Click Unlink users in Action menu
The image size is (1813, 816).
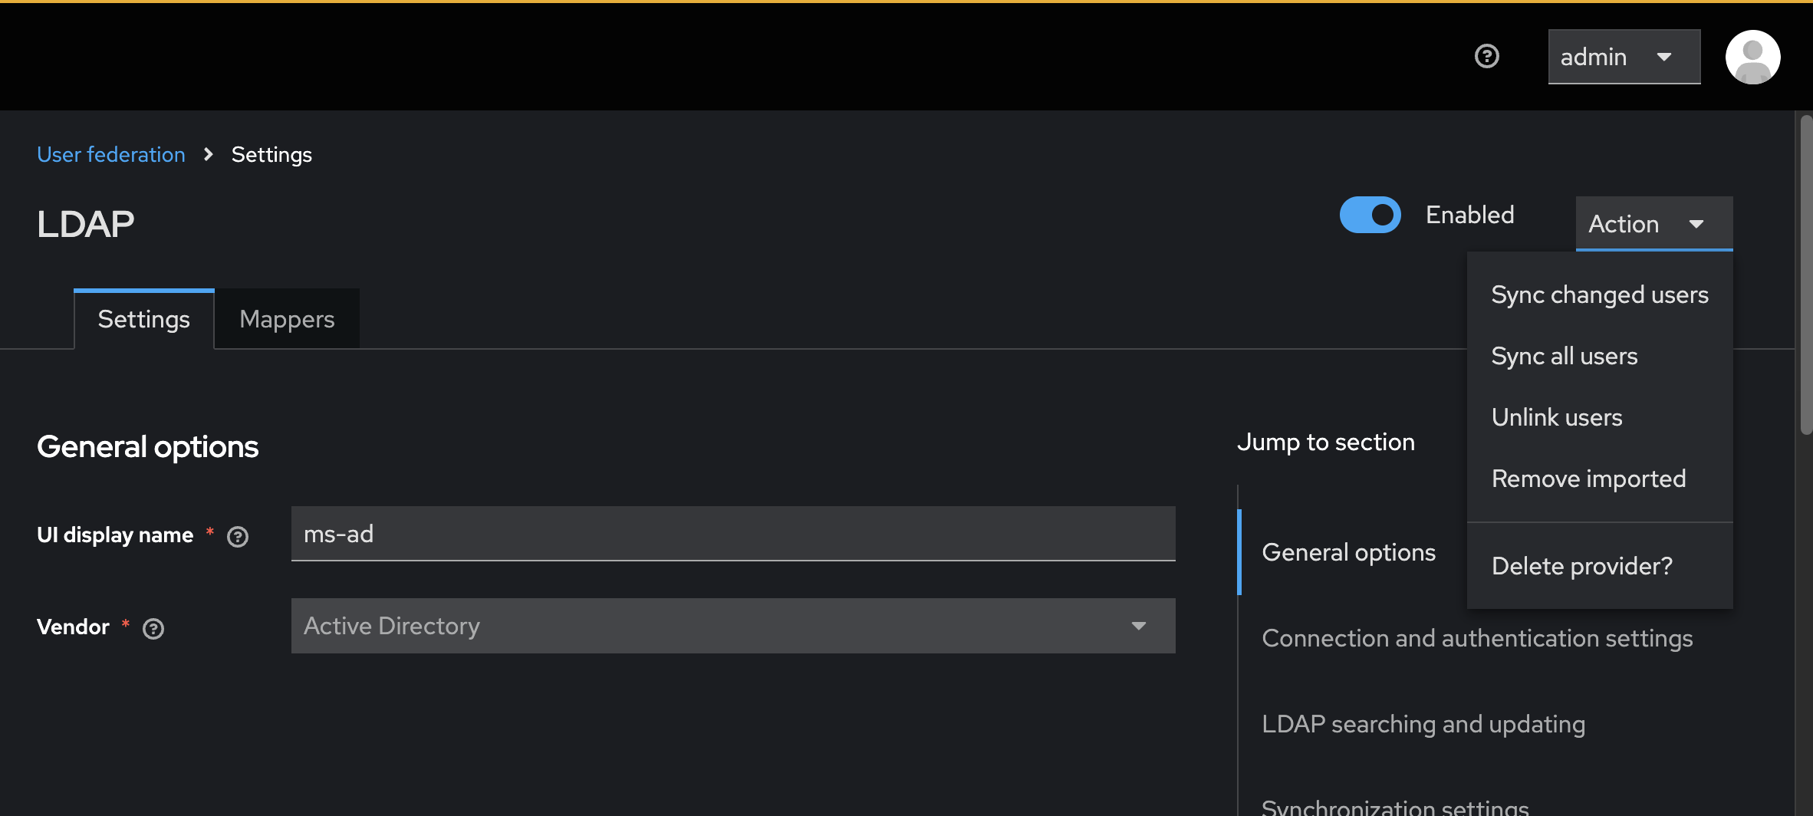1556,417
